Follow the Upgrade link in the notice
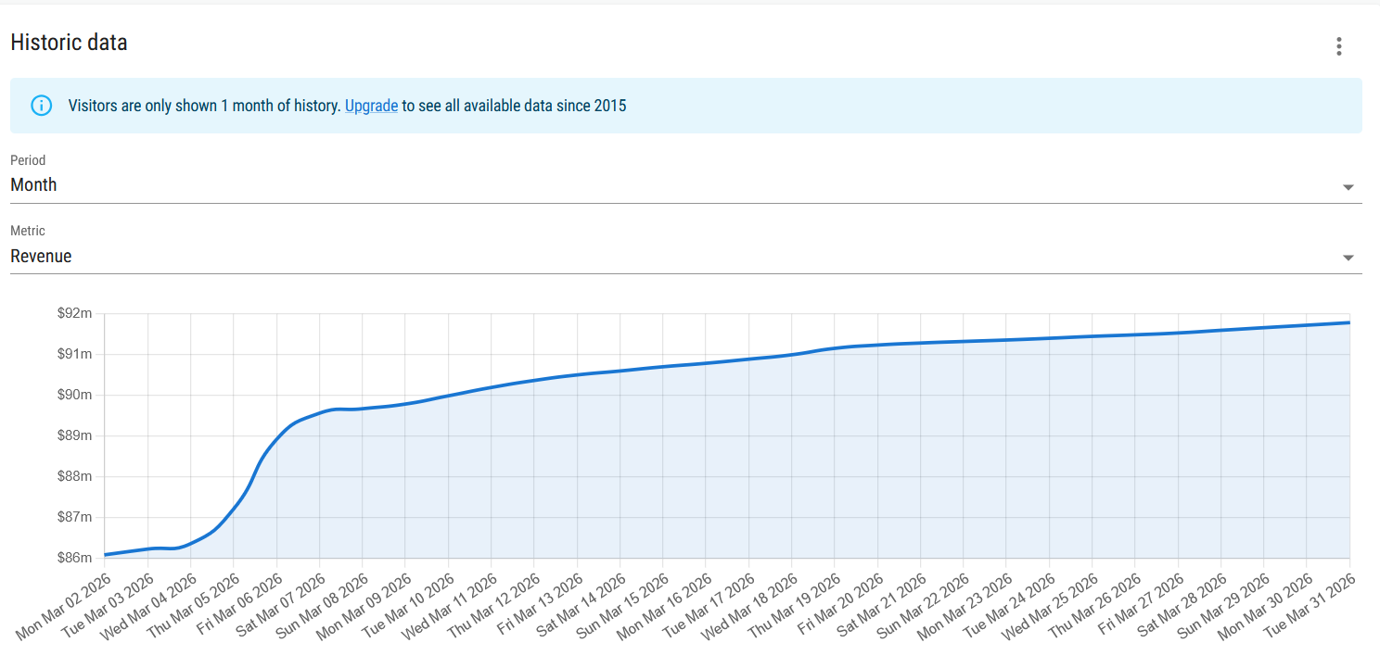The width and height of the screenshot is (1380, 668). pyautogui.click(x=371, y=106)
